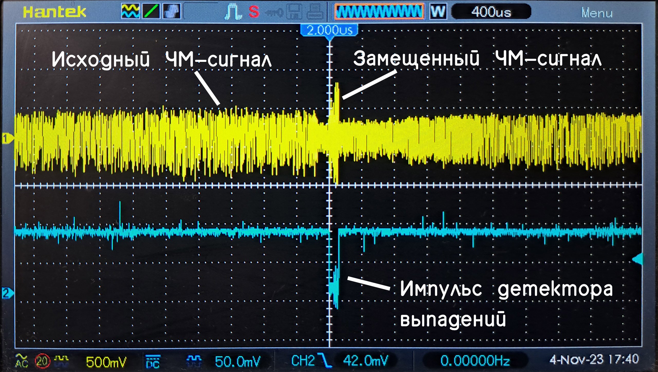This screenshot has width=658, height=372.
Task: Open the CH2 50.0mV scale selector
Action: (x=237, y=361)
